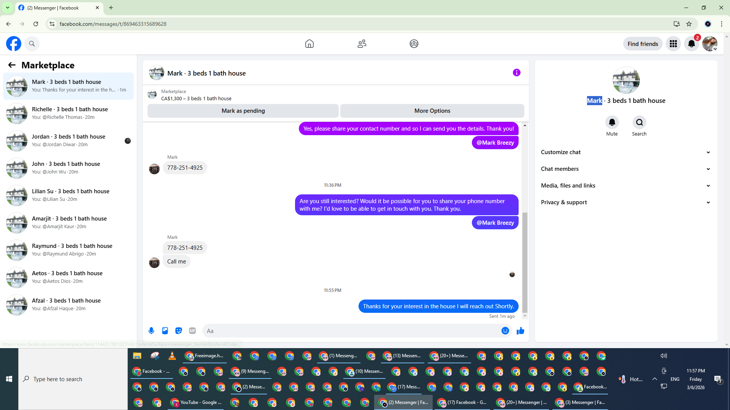
Task: Open the sticker picker icon
Action: pyautogui.click(x=179, y=331)
